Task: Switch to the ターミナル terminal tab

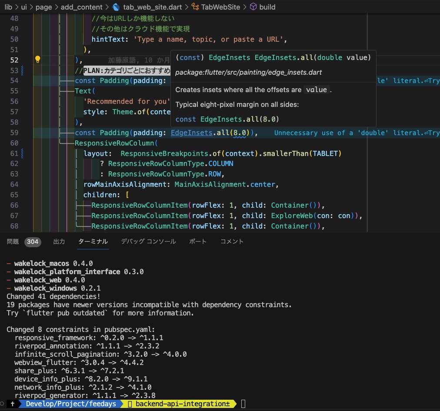Action: pos(93,242)
